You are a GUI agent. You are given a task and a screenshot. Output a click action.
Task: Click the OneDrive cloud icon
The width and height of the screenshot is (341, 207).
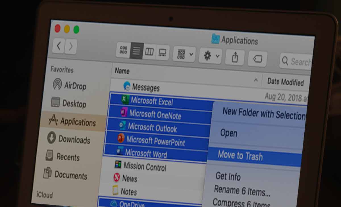pyautogui.click(x=114, y=203)
